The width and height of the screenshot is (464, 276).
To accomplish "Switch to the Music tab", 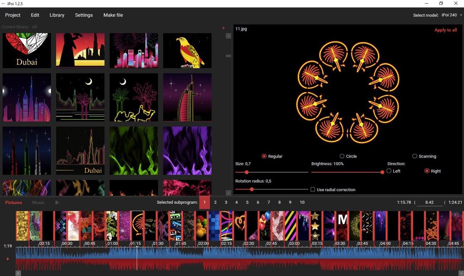I will point(38,203).
